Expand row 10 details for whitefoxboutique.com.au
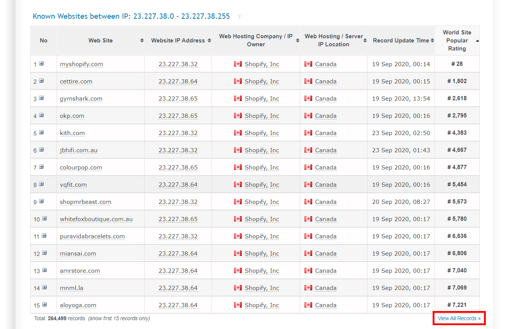Screen dimensions: 508x329 click(44, 218)
